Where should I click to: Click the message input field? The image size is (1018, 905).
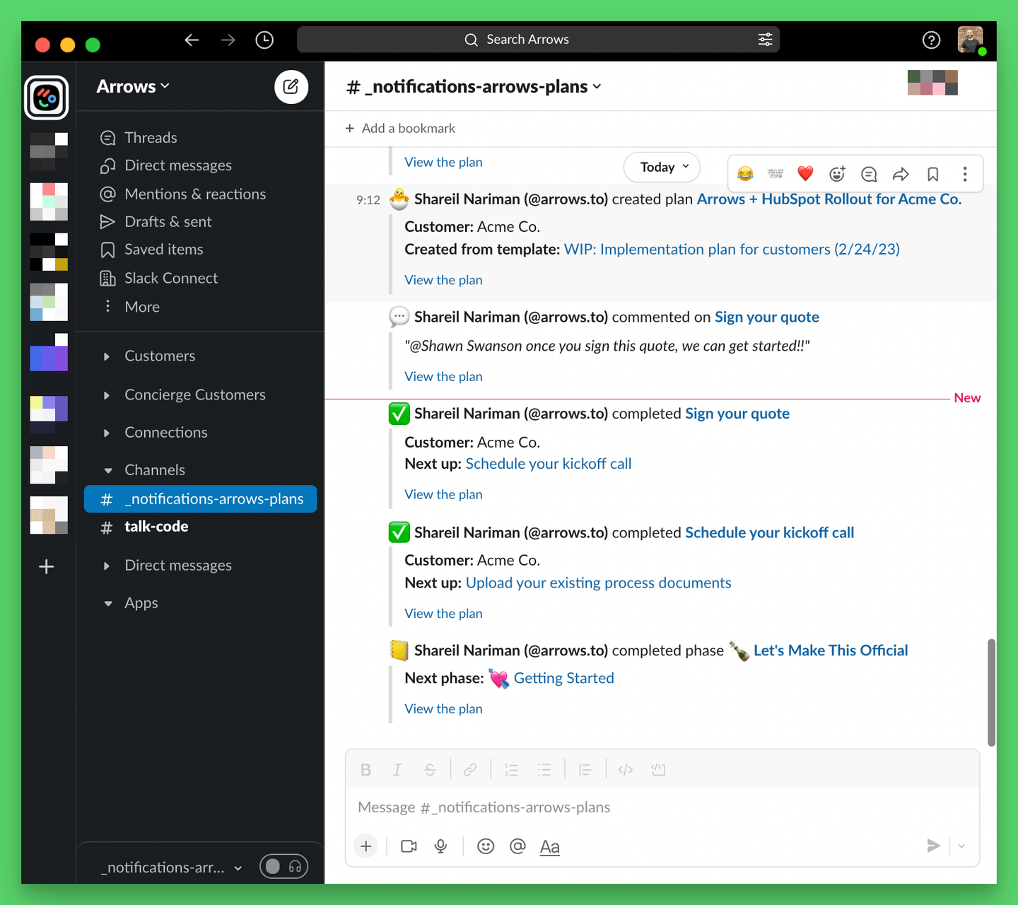(x=662, y=807)
